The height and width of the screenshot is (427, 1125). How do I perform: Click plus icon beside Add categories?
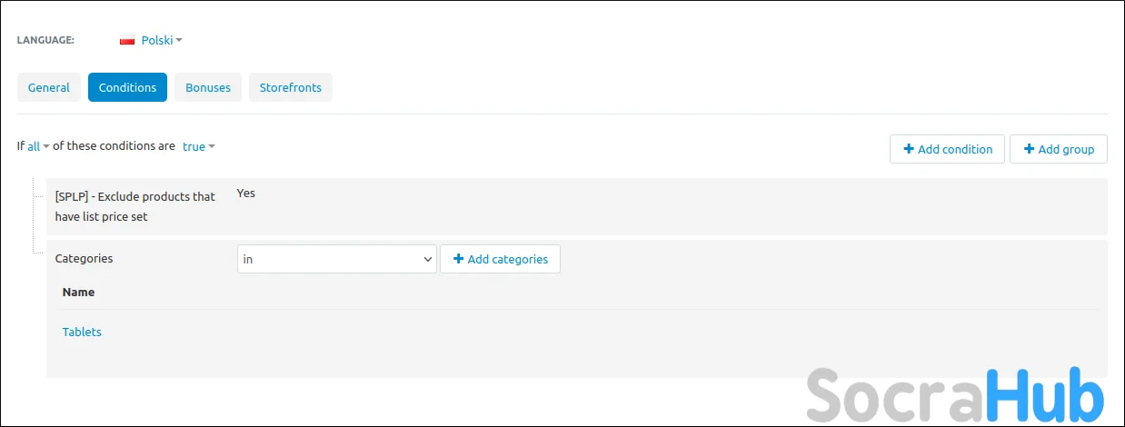pos(458,259)
